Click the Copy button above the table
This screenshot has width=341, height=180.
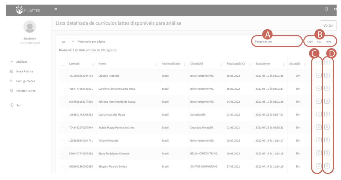[x=310, y=42]
